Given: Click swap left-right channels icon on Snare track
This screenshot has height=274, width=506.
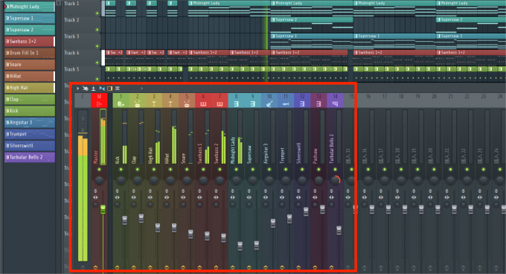Looking at the screenshot, I should (183, 197).
